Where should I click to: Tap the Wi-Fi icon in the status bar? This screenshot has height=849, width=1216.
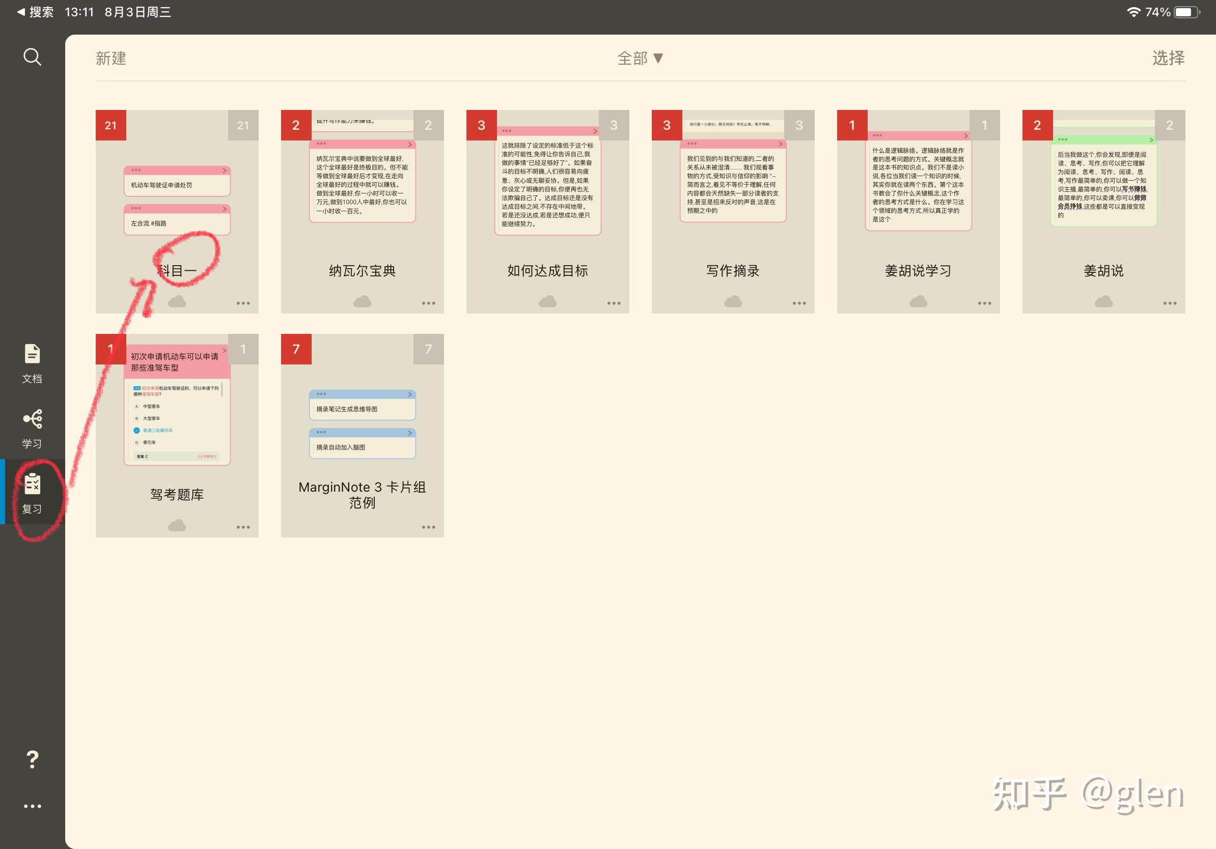[x=1133, y=11]
